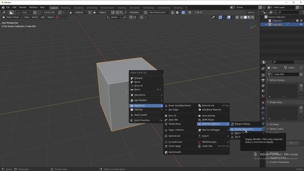Image resolution: width=304 pixels, height=171 pixels.
Task: Switch to wireframe viewport shading
Action: pyautogui.click(x=242, y=17)
